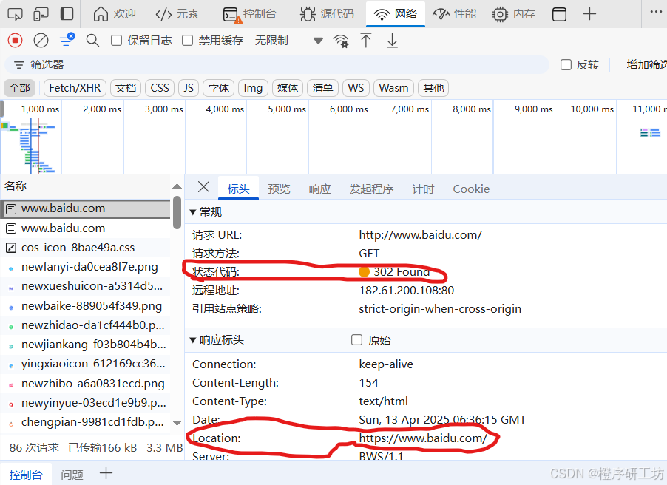
Task: Select newfanyi-da0cea8f7e.png request
Action: (85, 267)
